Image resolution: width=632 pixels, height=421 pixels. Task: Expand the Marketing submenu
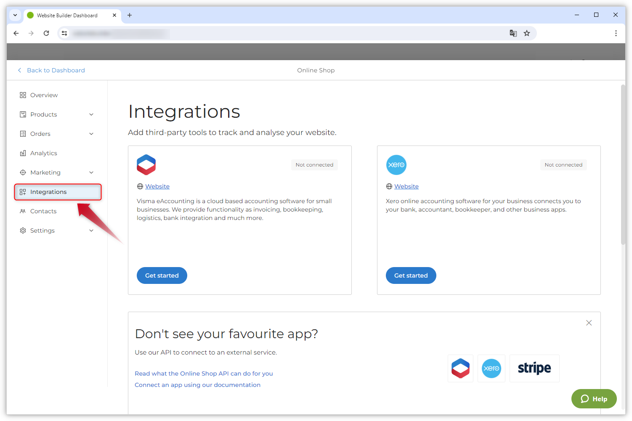[91, 172]
